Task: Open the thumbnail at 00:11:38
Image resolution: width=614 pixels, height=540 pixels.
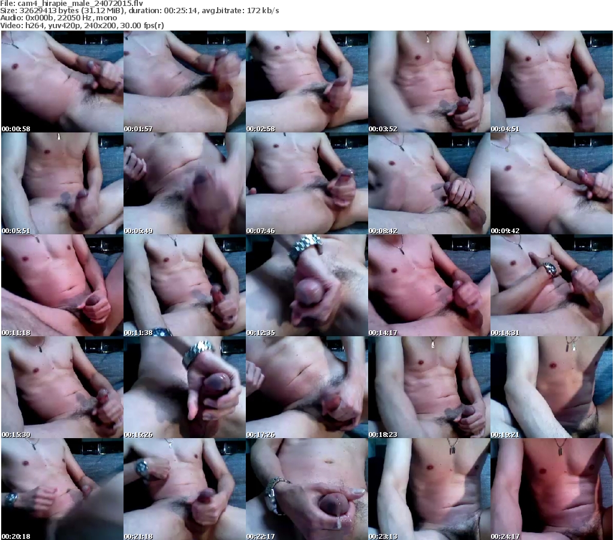Action: (x=184, y=285)
